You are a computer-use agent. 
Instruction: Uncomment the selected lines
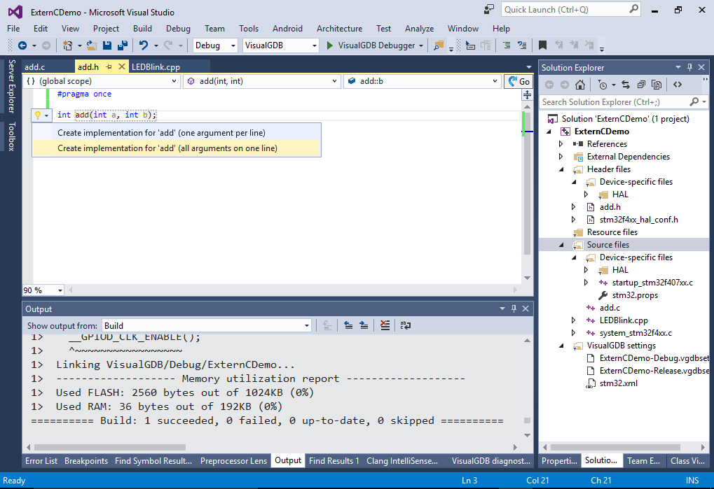coord(522,45)
